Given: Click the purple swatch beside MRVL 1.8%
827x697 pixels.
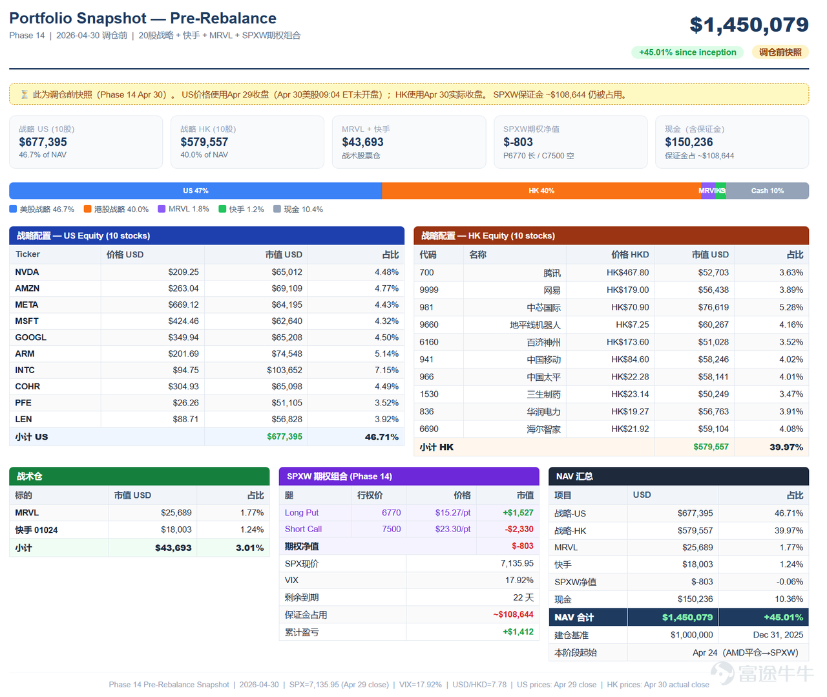Looking at the screenshot, I should pyautogui.click(x=162, y=209).
